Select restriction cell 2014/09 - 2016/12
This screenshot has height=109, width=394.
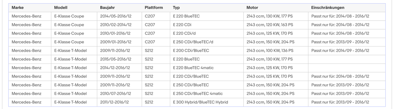point(340,50)
